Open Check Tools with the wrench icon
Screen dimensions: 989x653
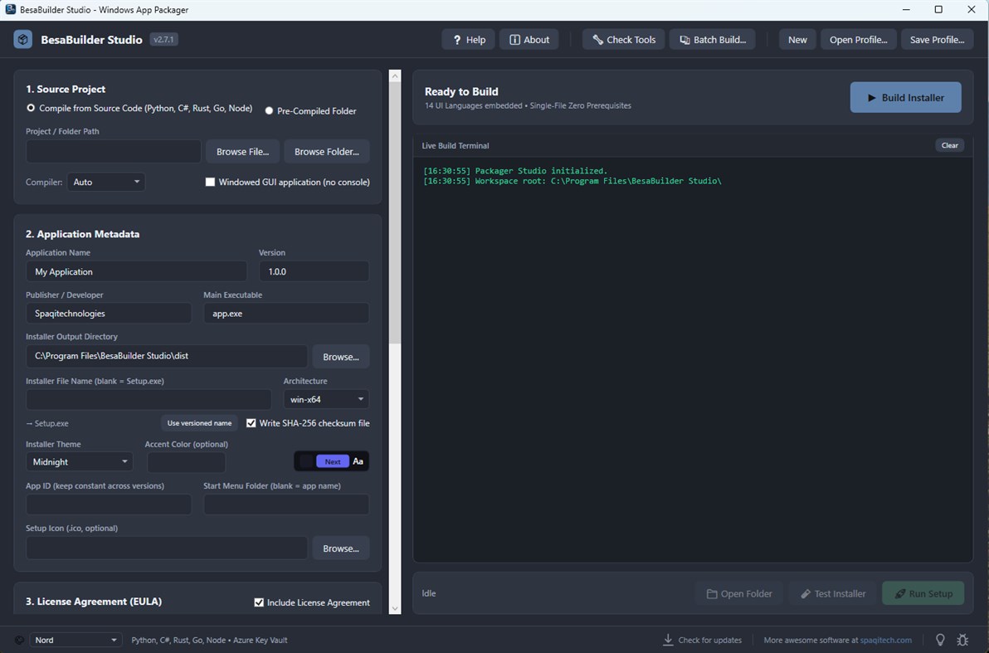pyautogui.click(x=623, y=39)
